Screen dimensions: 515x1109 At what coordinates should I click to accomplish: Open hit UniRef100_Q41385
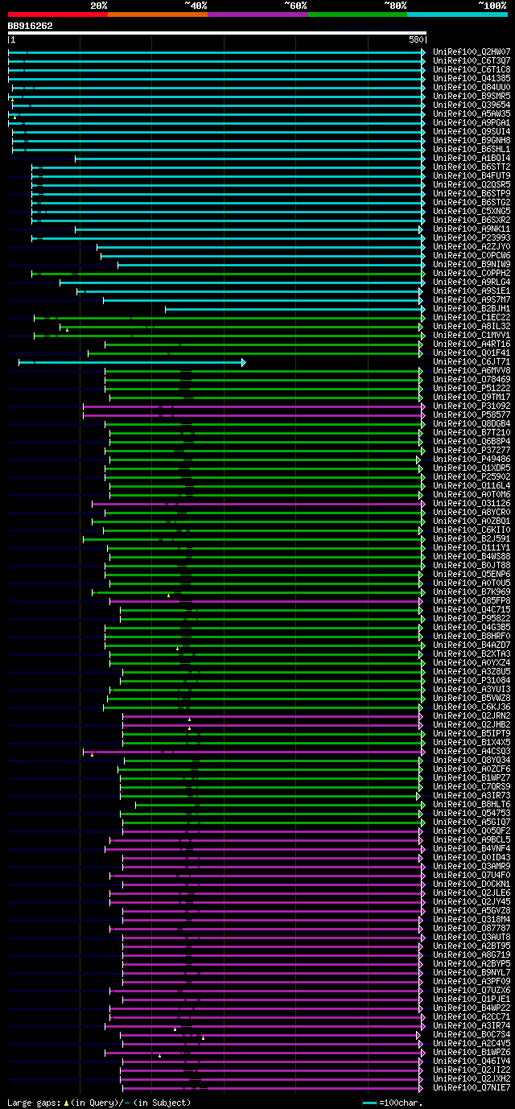(x=472, y=78)
